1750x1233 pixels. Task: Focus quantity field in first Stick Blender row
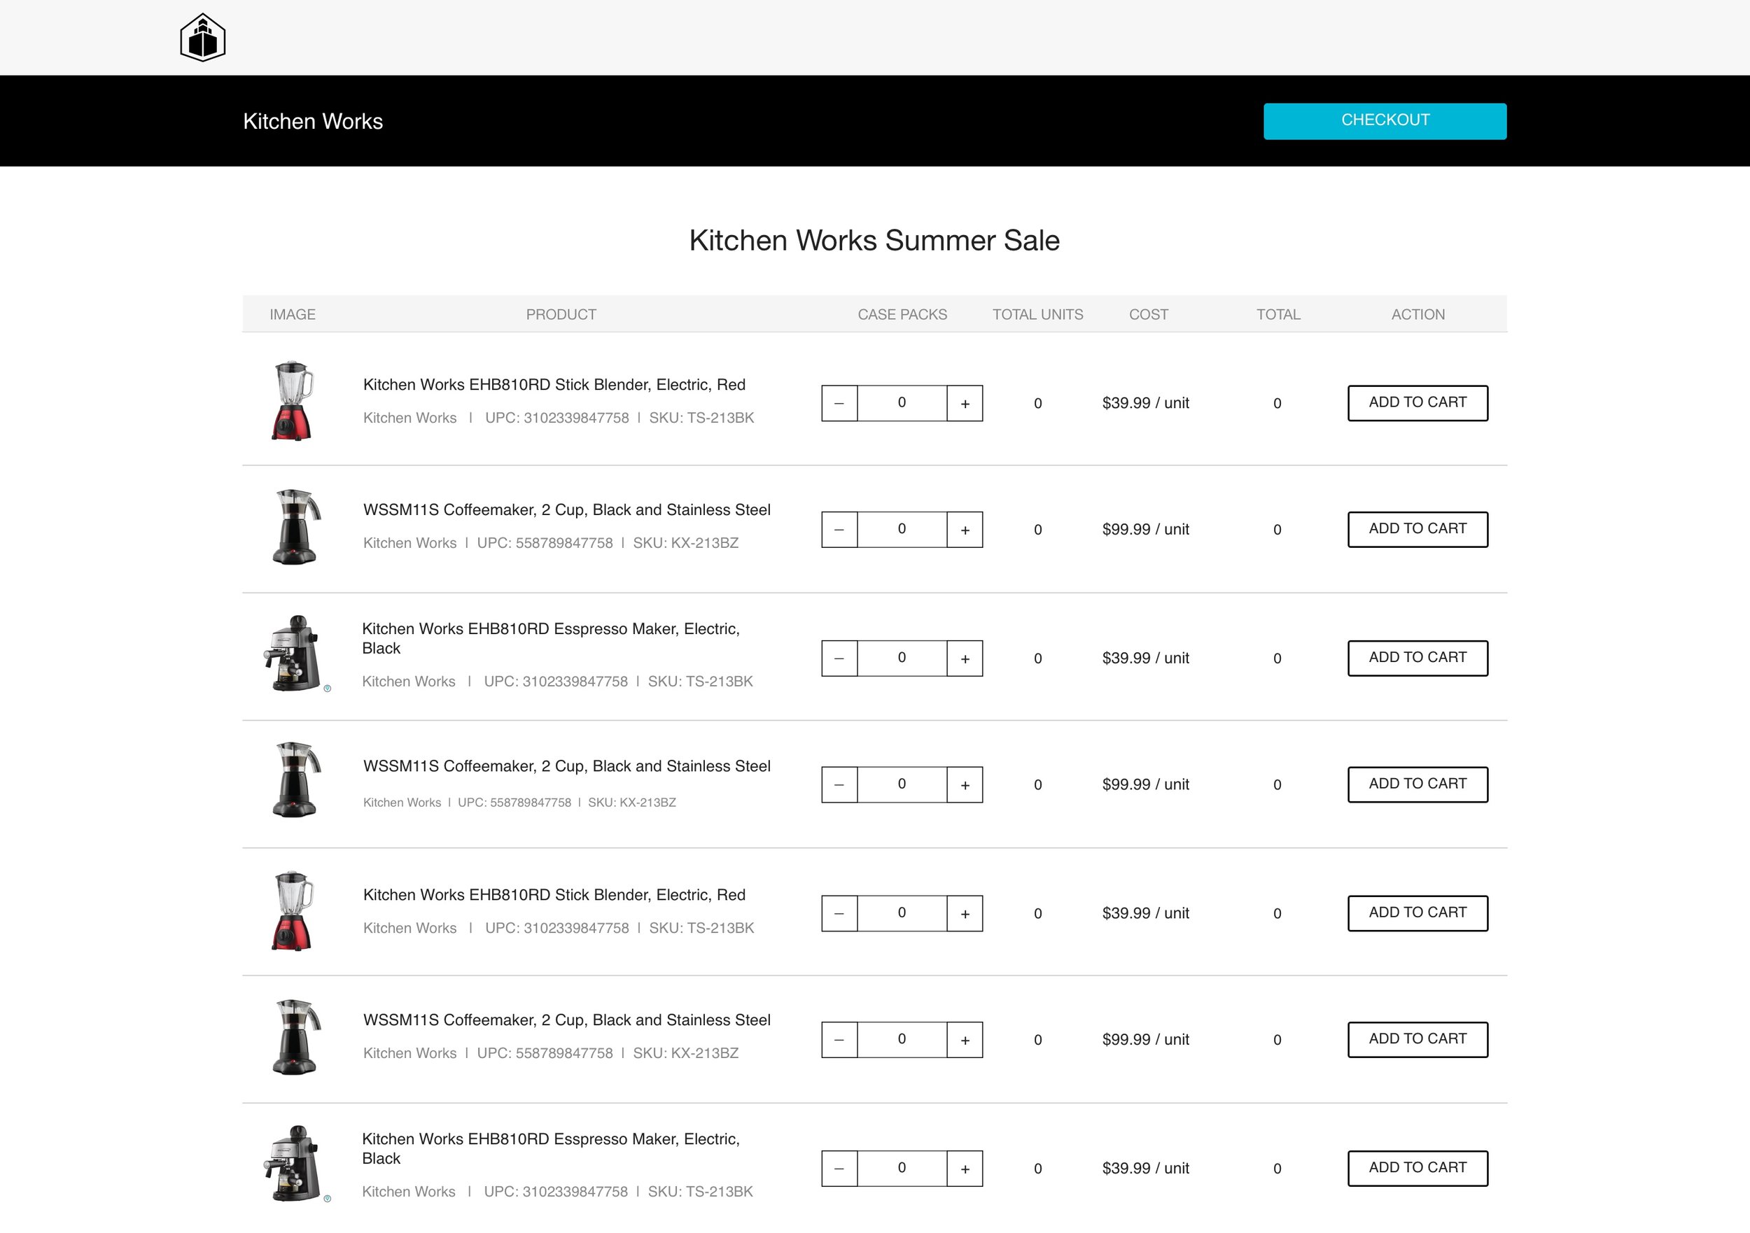[902, 403]
